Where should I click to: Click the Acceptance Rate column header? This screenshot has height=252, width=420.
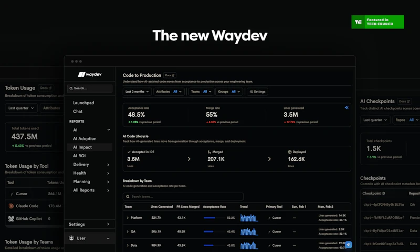tap(215, 207)
